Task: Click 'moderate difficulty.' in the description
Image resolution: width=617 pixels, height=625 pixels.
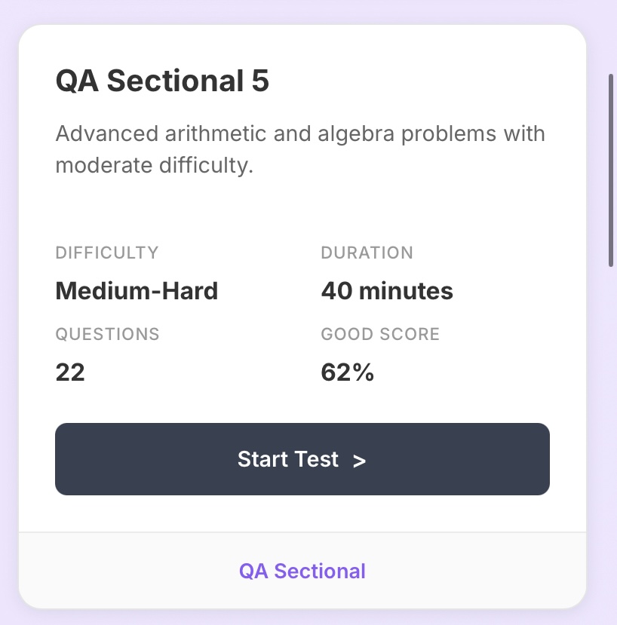Action: tap(155, 165)
